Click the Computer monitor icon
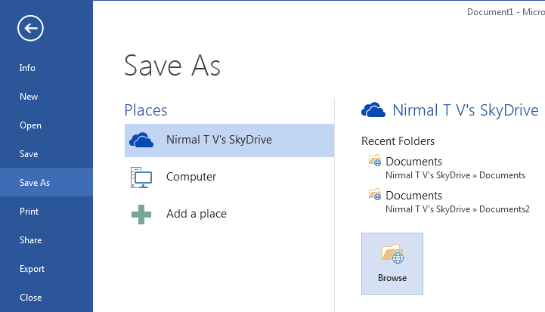The width and height of the screenshot is (545, 312). pos(141,178)
